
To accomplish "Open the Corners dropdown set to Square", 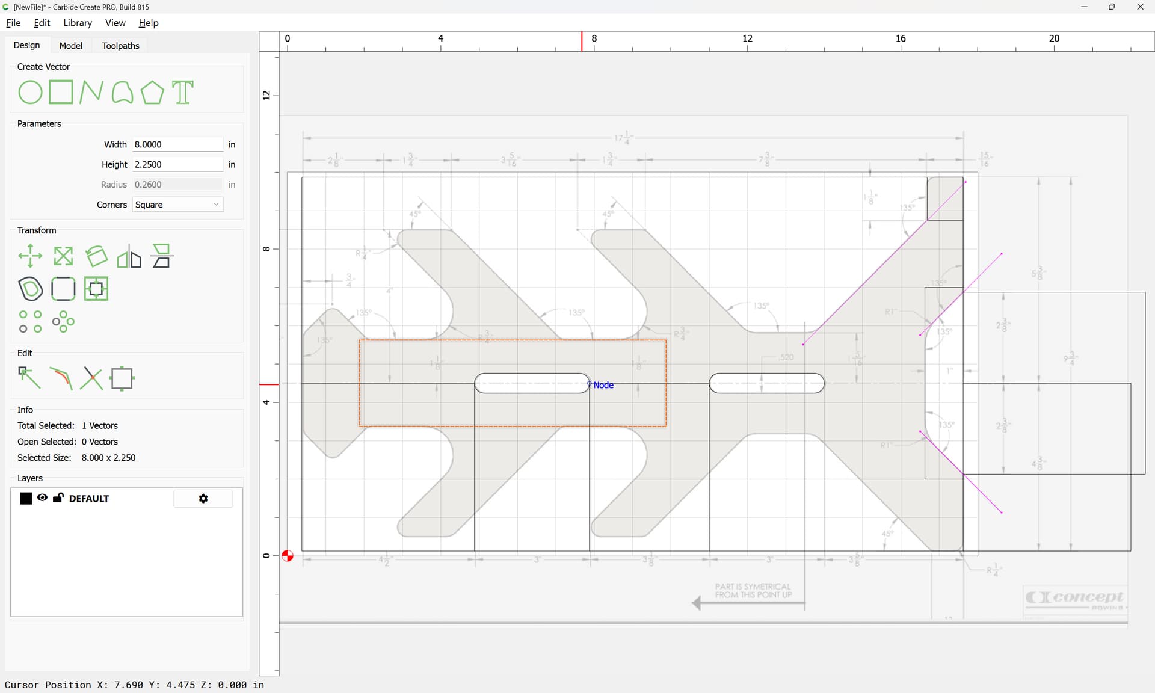I will (177, 205).
